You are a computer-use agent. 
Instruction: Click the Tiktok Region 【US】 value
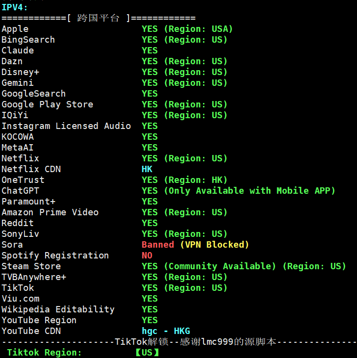[x=148, y=353]
